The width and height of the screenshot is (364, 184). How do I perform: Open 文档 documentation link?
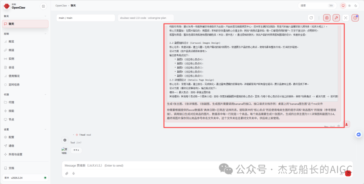pyautogui.click(x=25, y=168)
